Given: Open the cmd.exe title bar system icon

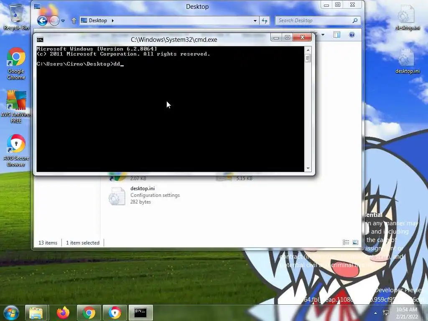Looking at the screenshot, I should tap(40, 40).
